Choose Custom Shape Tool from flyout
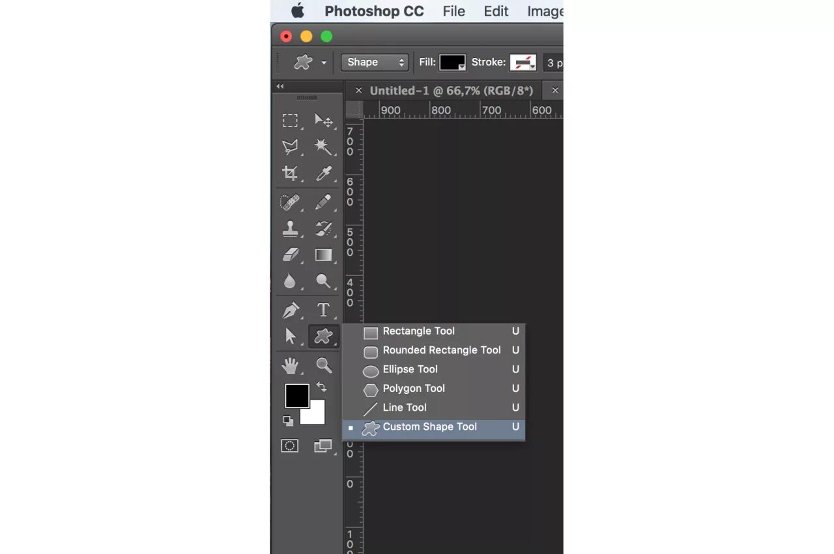 point(434,428)
